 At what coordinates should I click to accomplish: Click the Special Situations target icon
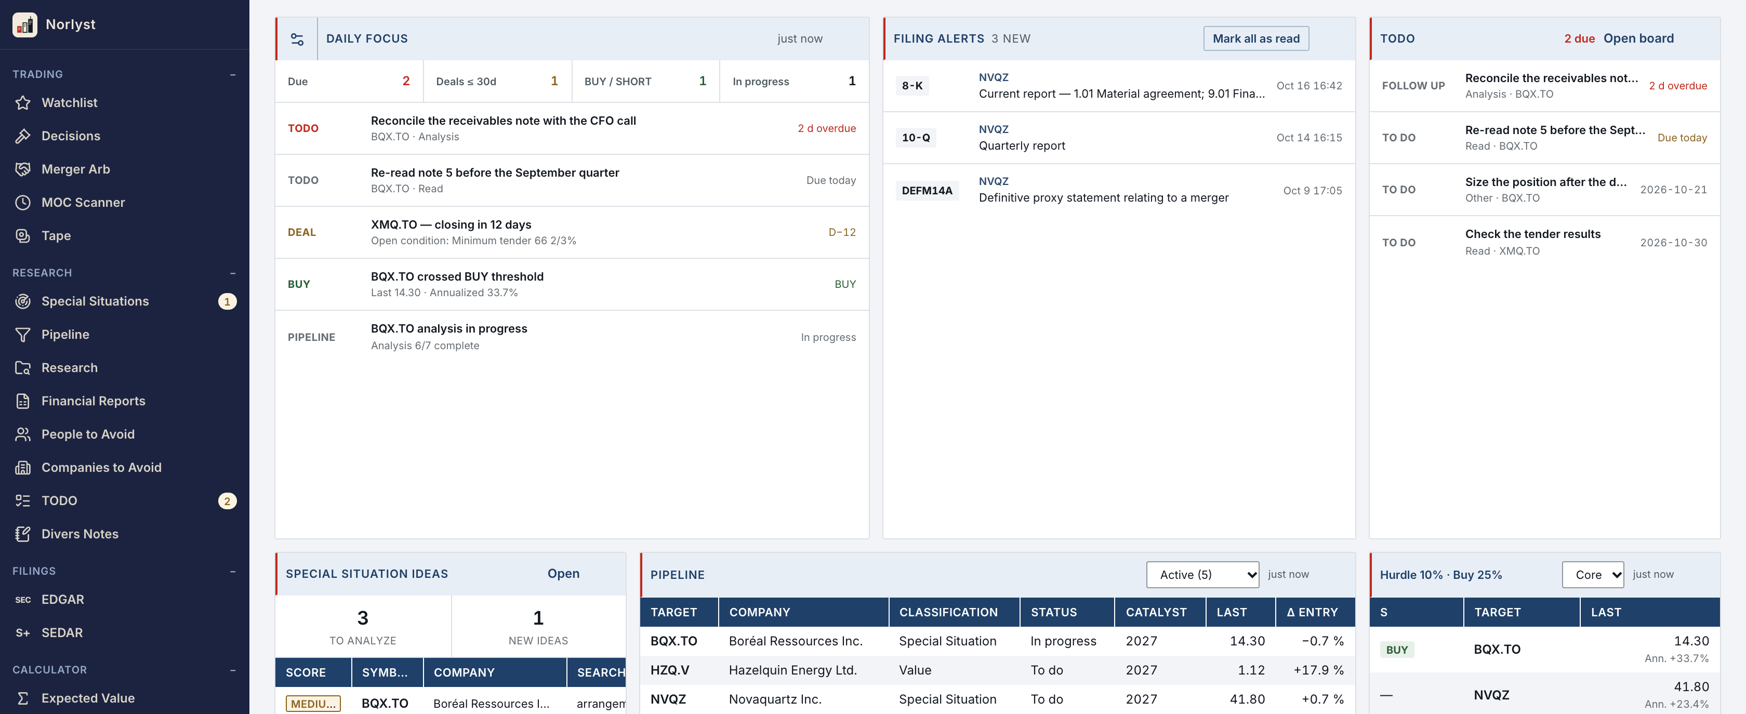[x=23, y=302]
